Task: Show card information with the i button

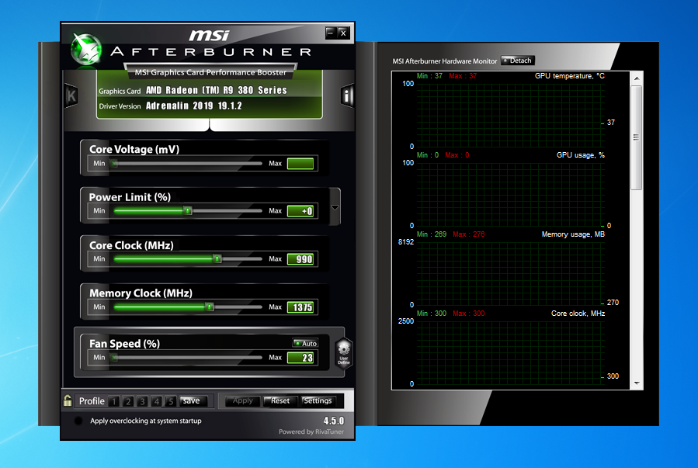Action: pyautogui.click(x=347, y=95)
